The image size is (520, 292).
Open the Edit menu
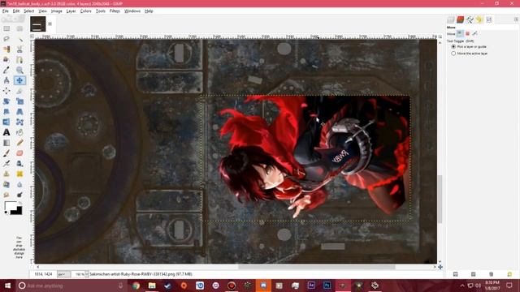click(16, 11)
